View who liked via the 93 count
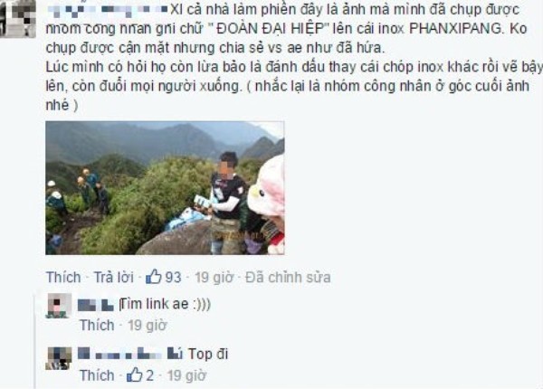Viewport: 543px width, 389px height. tap(173, 277)
